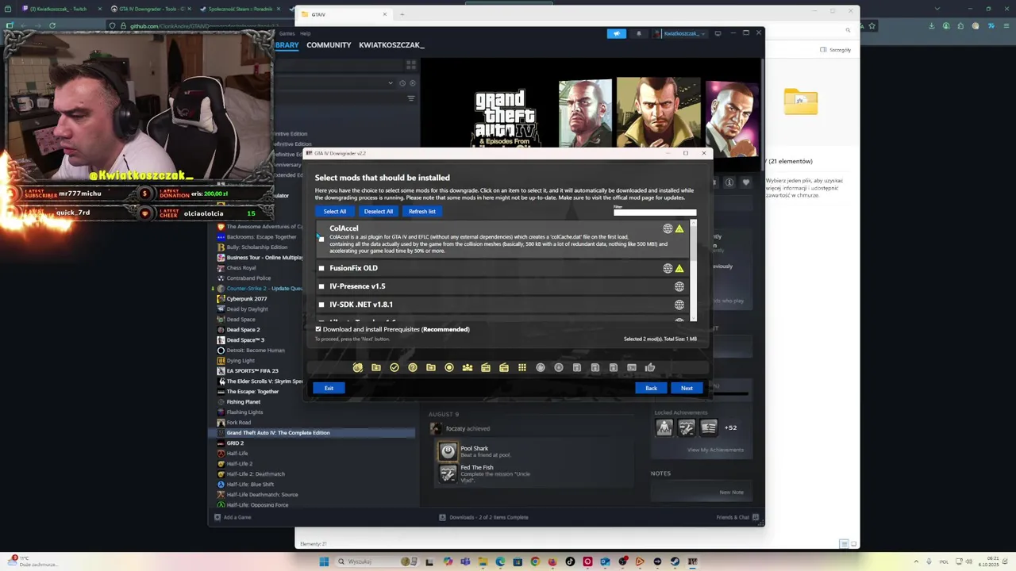Tick the IV-Presence v1.5 checkbox

click(x=321, y=286)
